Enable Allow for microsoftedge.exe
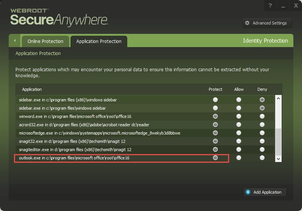This screenshot has height=211, width=302. point(239,133)
